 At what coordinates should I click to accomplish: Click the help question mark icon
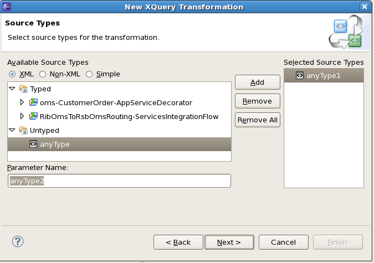pos(18,241)
